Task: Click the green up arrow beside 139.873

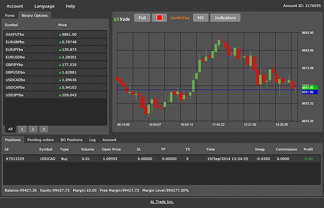Action: pos(60,50)
